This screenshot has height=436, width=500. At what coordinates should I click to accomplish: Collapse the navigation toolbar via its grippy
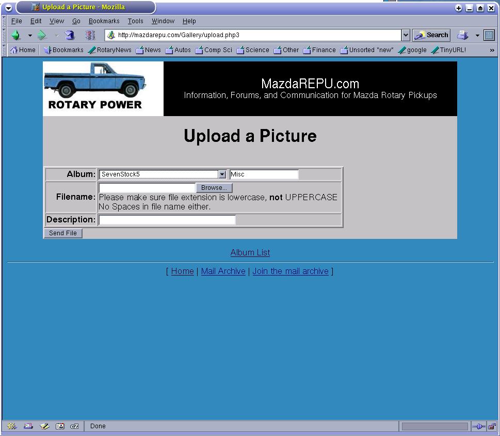(x=4, y=35)
